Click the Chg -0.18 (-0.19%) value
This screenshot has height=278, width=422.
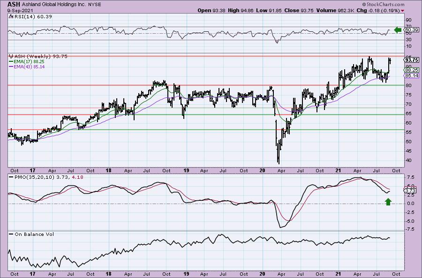coord(378,10)
